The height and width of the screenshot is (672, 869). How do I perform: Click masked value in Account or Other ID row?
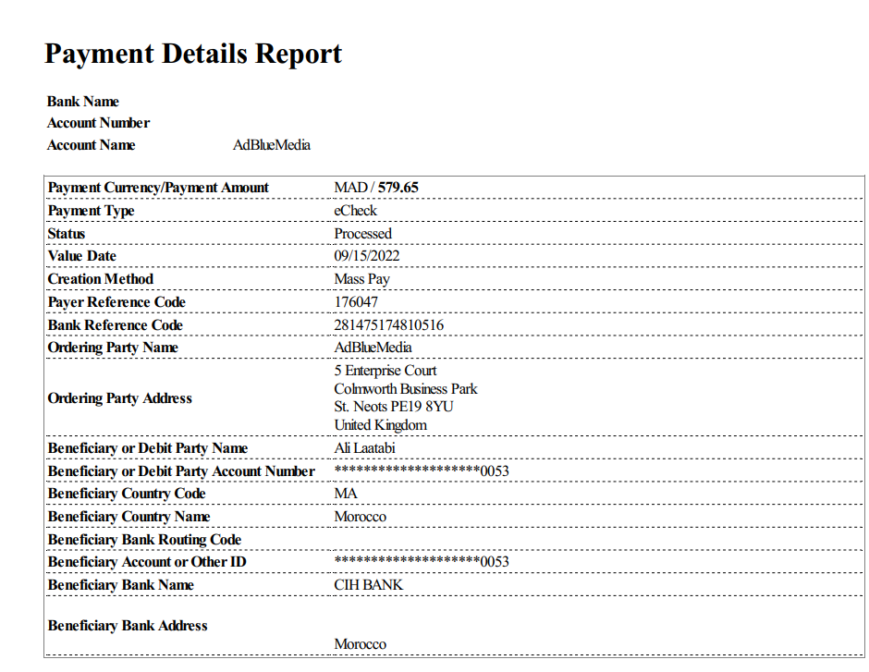tap(422, 561)
